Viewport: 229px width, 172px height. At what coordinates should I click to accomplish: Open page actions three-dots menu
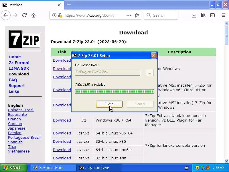pos(129,15)
